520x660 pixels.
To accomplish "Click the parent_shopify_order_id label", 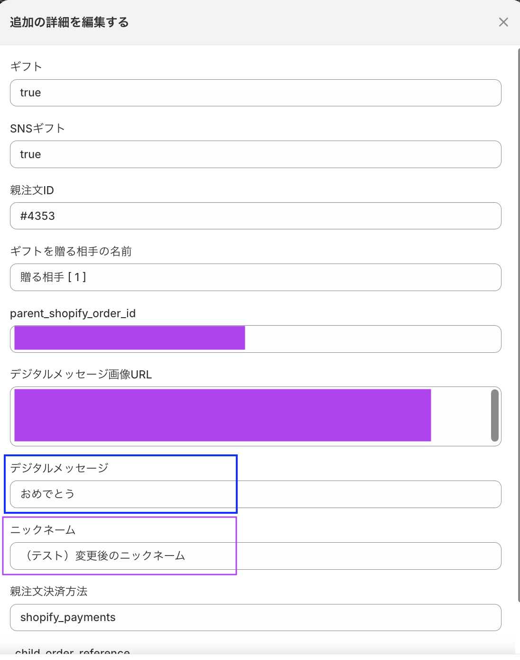I will coord(73,313).
